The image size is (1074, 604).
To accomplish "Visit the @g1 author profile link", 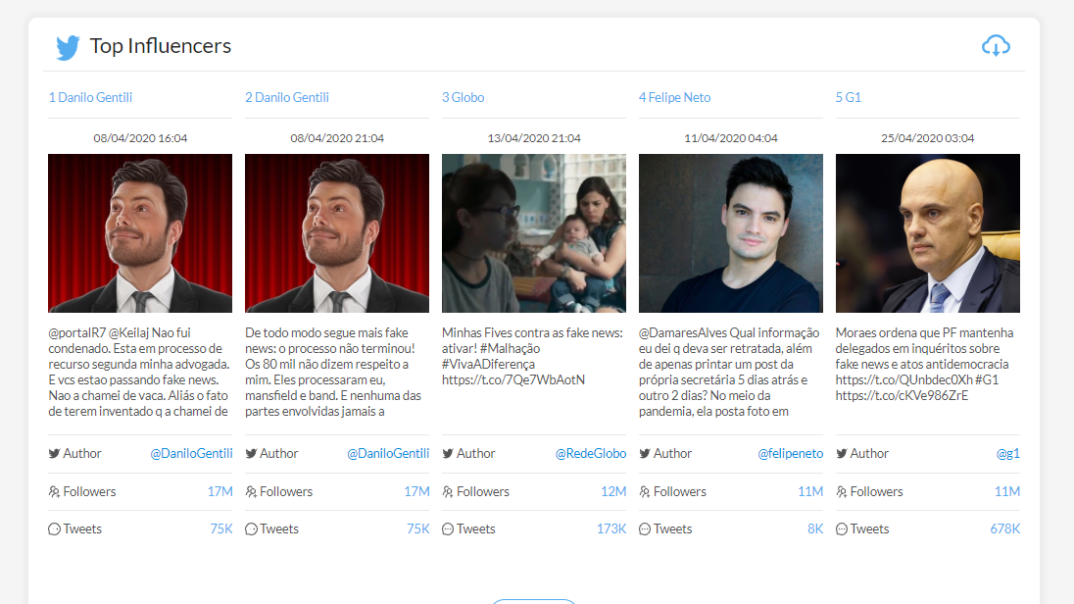I will pyautogui.click(x=1007, y=454).
